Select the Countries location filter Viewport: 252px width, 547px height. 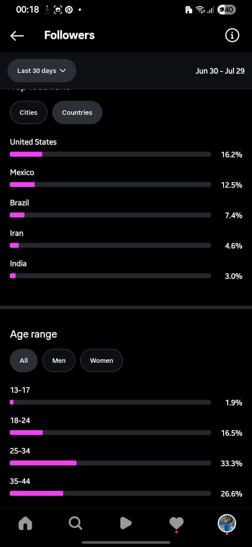click(x=77, y=112)
